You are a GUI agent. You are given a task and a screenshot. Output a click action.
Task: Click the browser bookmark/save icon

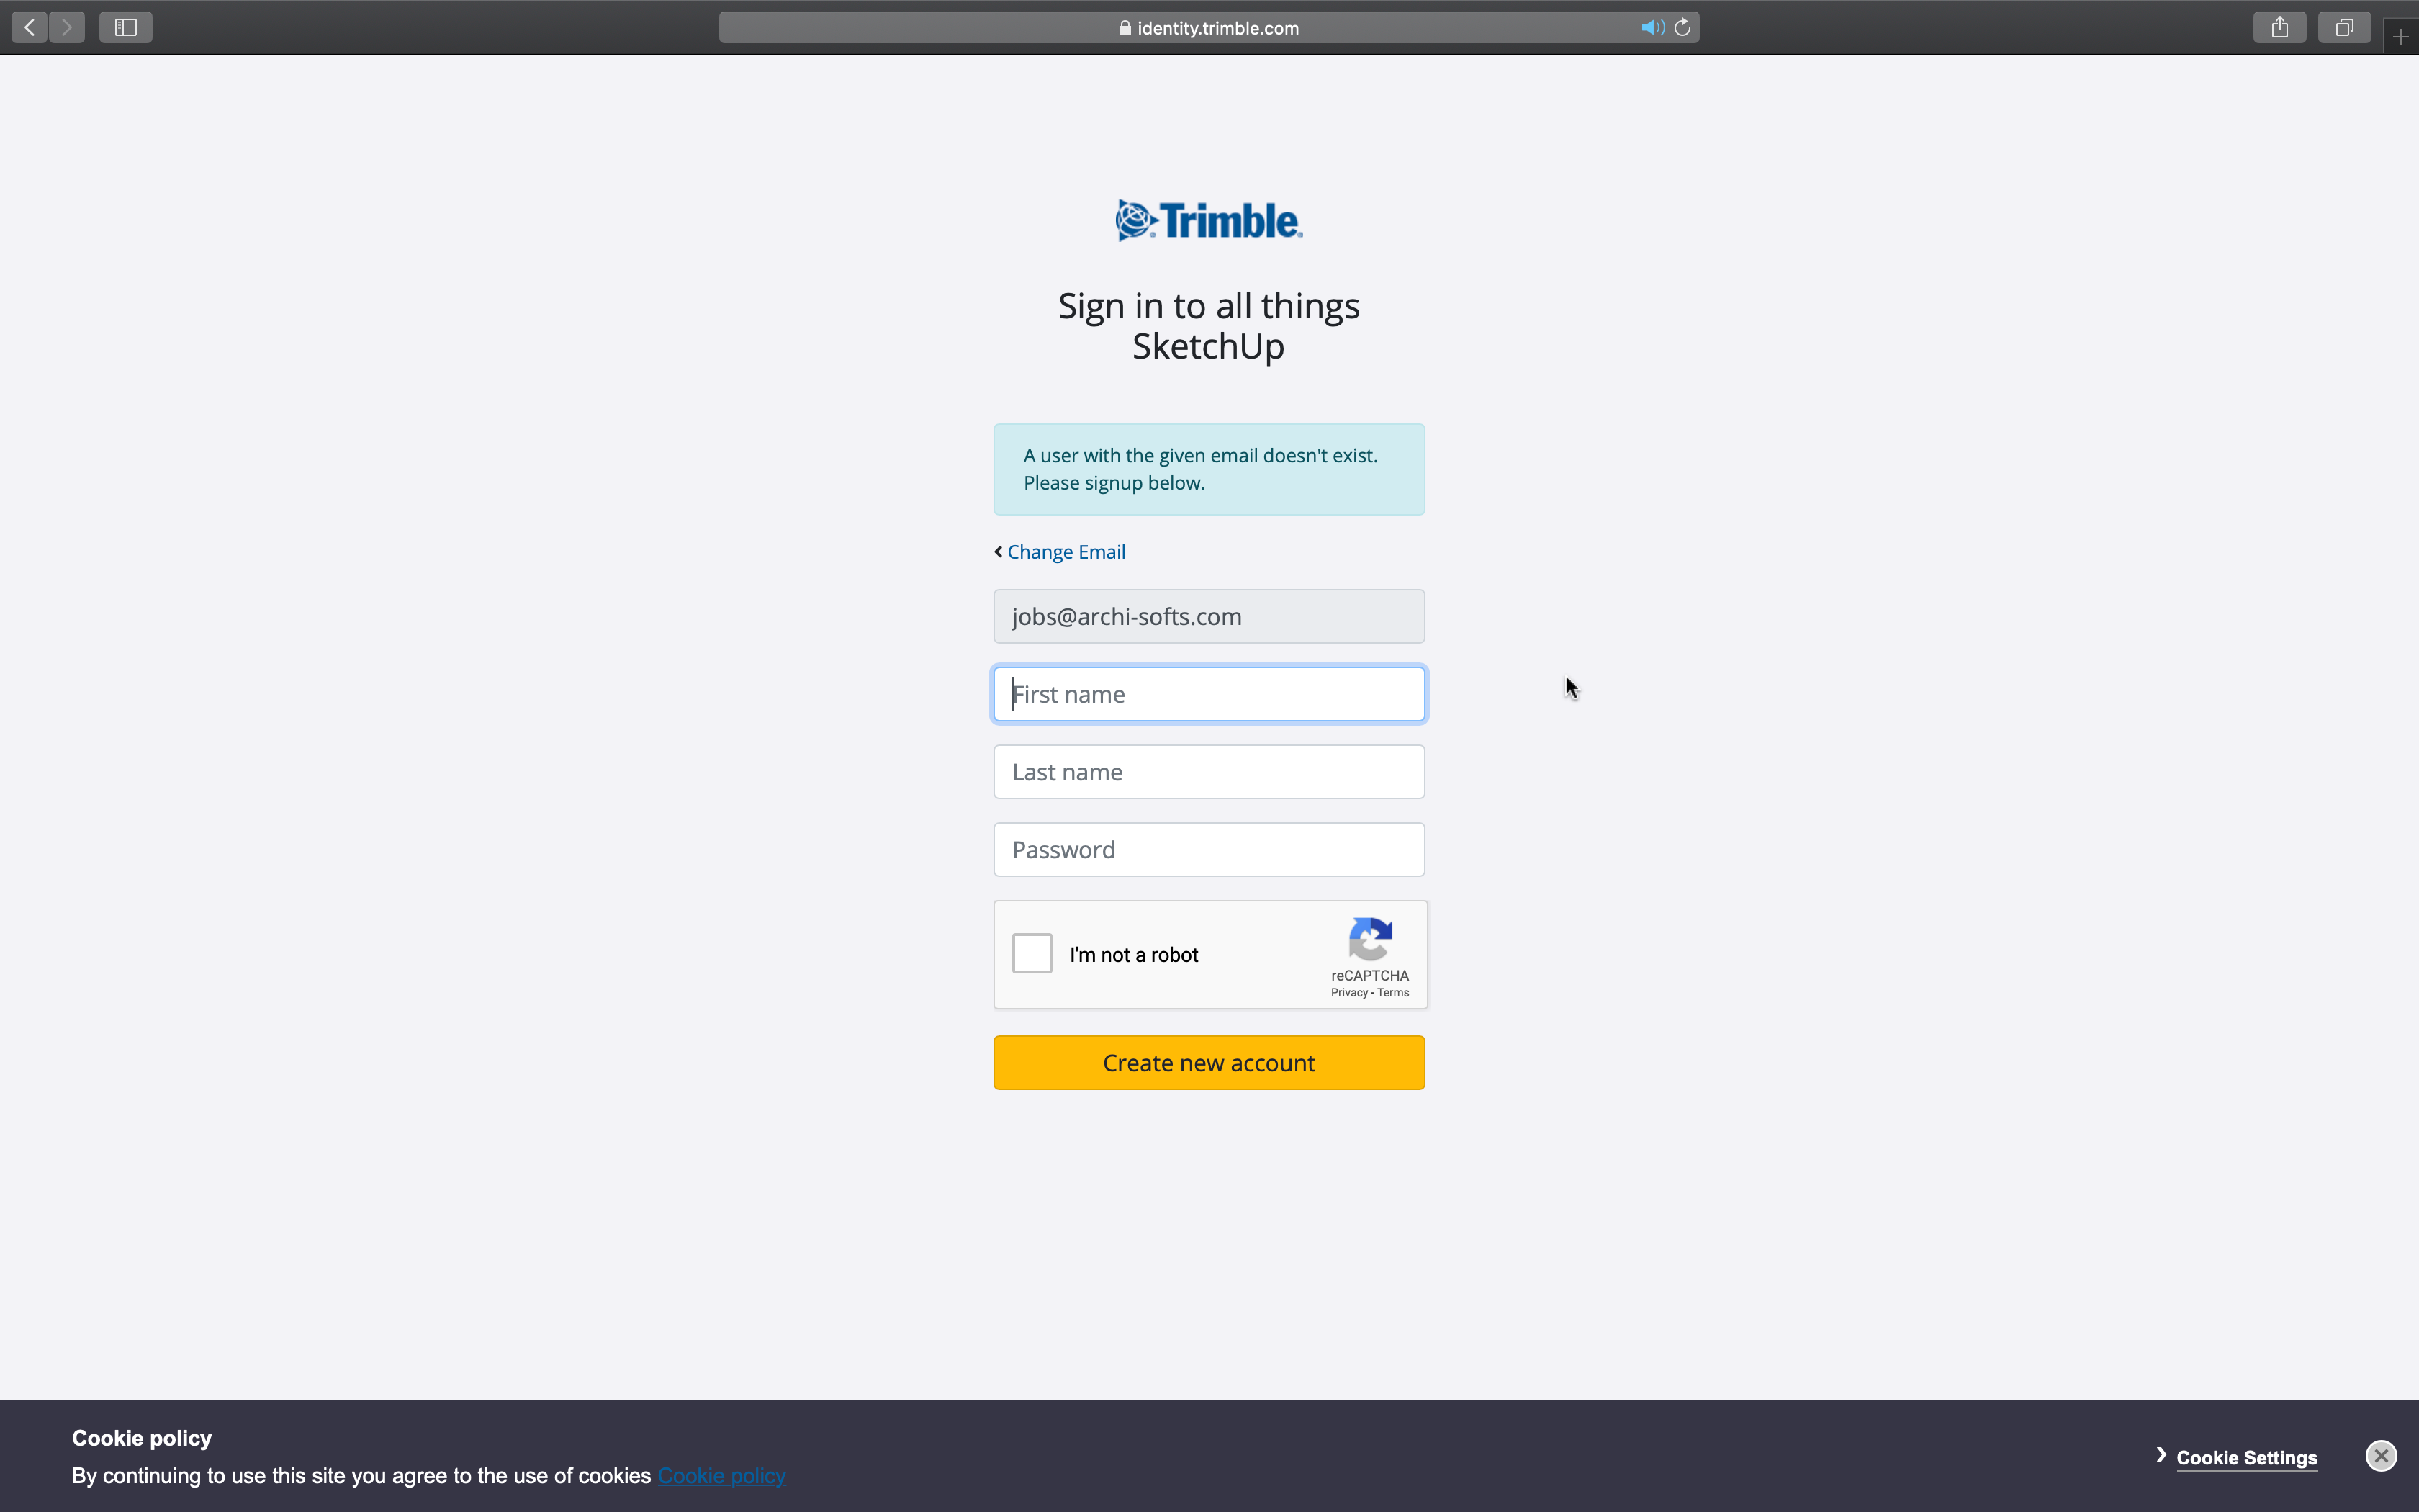[2278, 26]
